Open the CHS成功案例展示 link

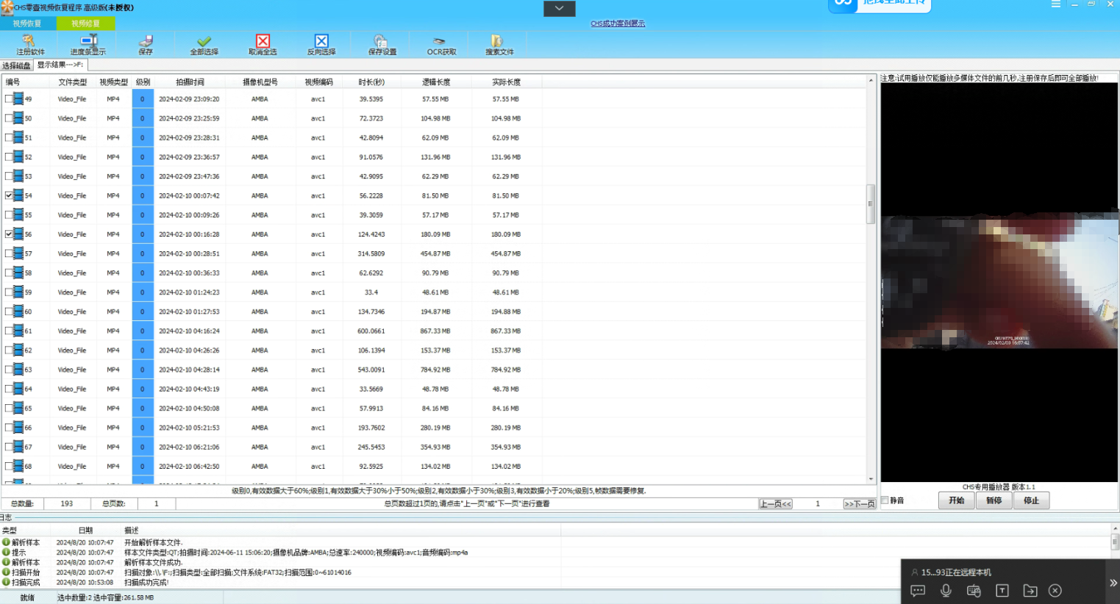(618, 24)
